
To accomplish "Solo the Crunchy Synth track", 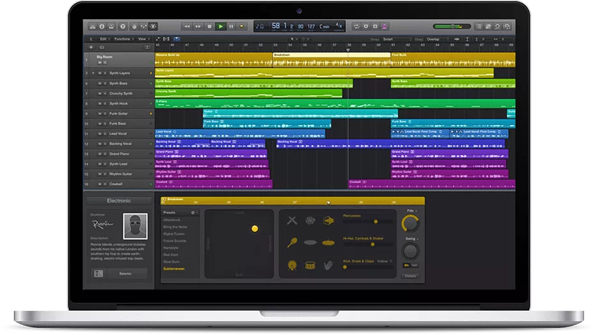I will pyautogui.click(x=105, y=93).
